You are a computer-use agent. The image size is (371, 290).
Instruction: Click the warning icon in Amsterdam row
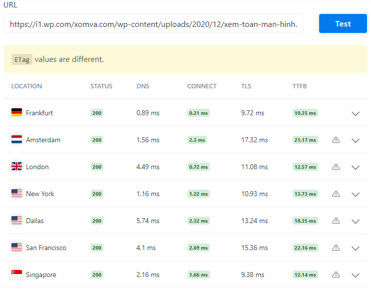(336, 140)
